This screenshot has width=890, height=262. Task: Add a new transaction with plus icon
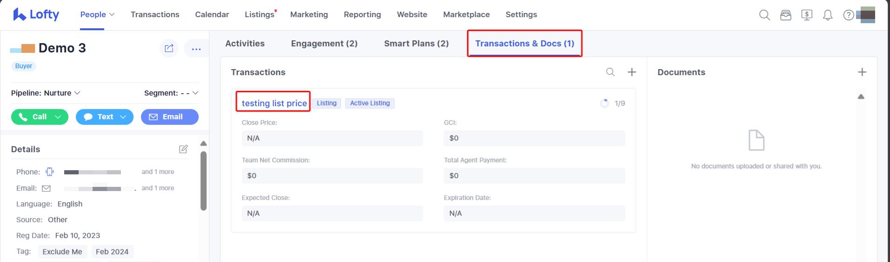pos(632,72)
